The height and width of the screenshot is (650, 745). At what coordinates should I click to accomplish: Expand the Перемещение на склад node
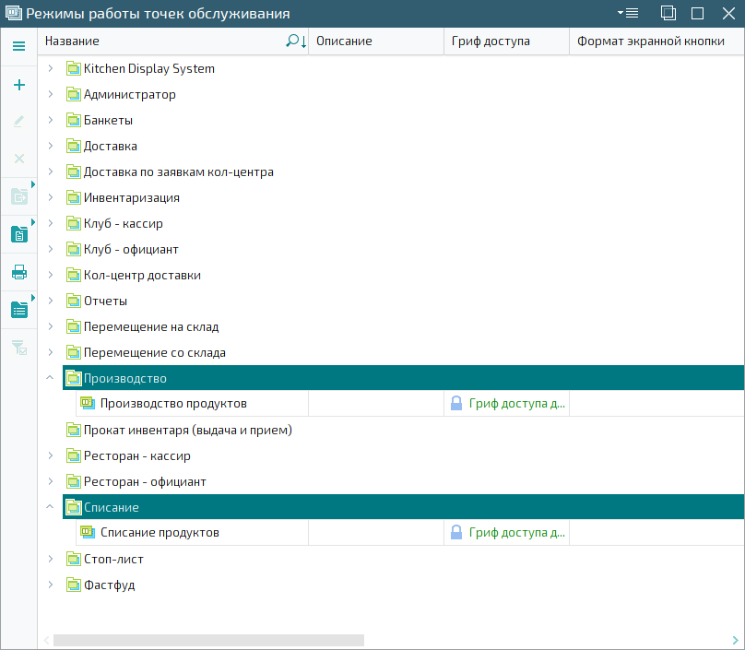(51, 326)
